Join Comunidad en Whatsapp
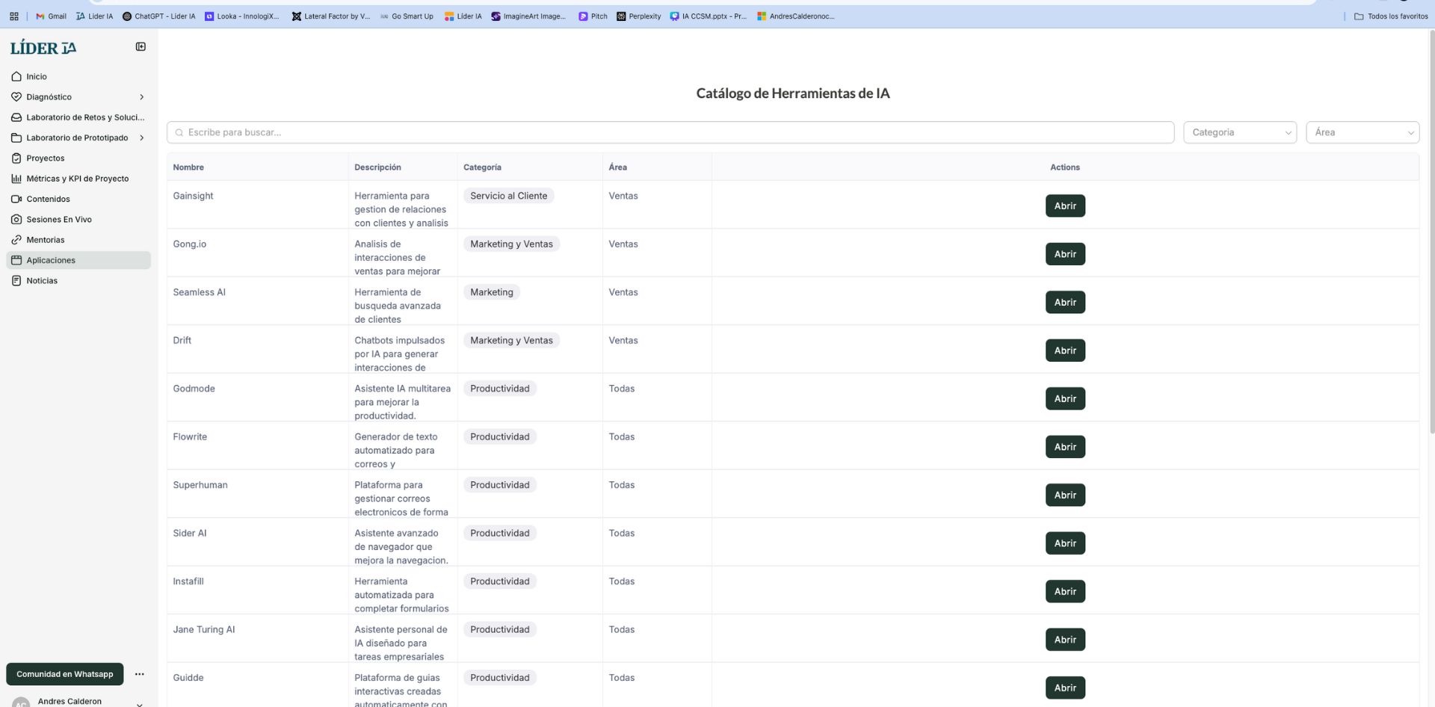This screenshot has width=1435, height=707. click(x=65, y=674)
